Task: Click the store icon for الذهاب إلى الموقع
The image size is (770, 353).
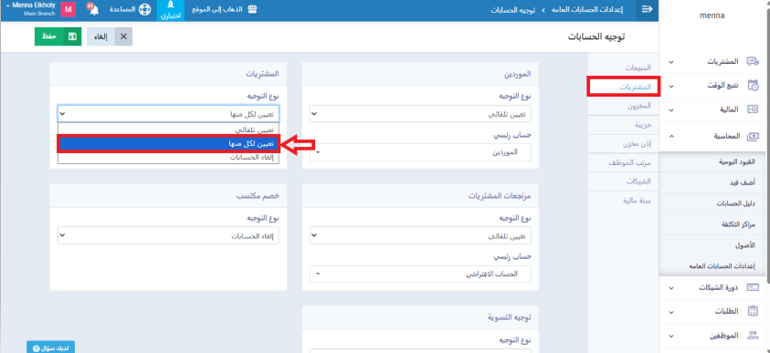Action: [x=252, y=10]
